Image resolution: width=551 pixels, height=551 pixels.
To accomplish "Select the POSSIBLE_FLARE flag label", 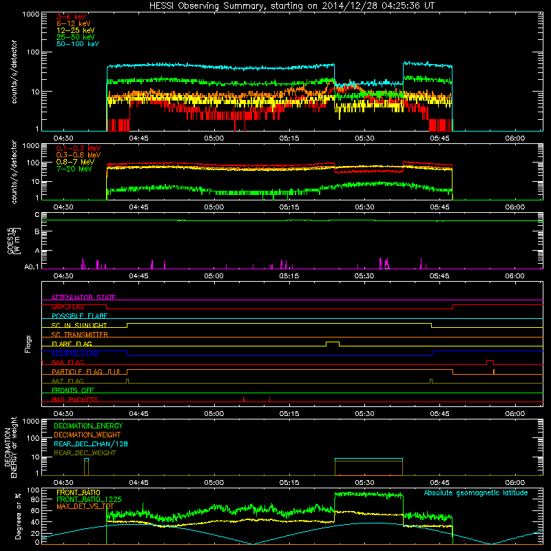I will pyautogui.click(x=79, y=316).
